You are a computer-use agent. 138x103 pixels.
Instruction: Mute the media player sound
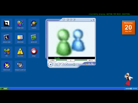[x=66, y=64]
